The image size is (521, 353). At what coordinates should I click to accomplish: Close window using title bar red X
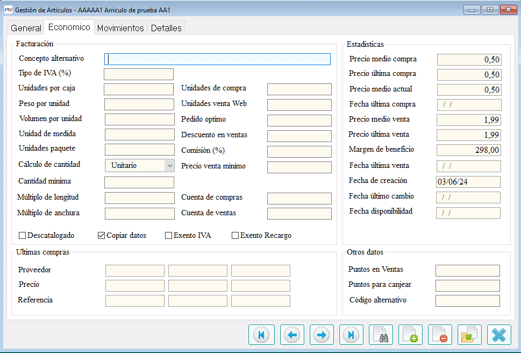coord(509,10)
